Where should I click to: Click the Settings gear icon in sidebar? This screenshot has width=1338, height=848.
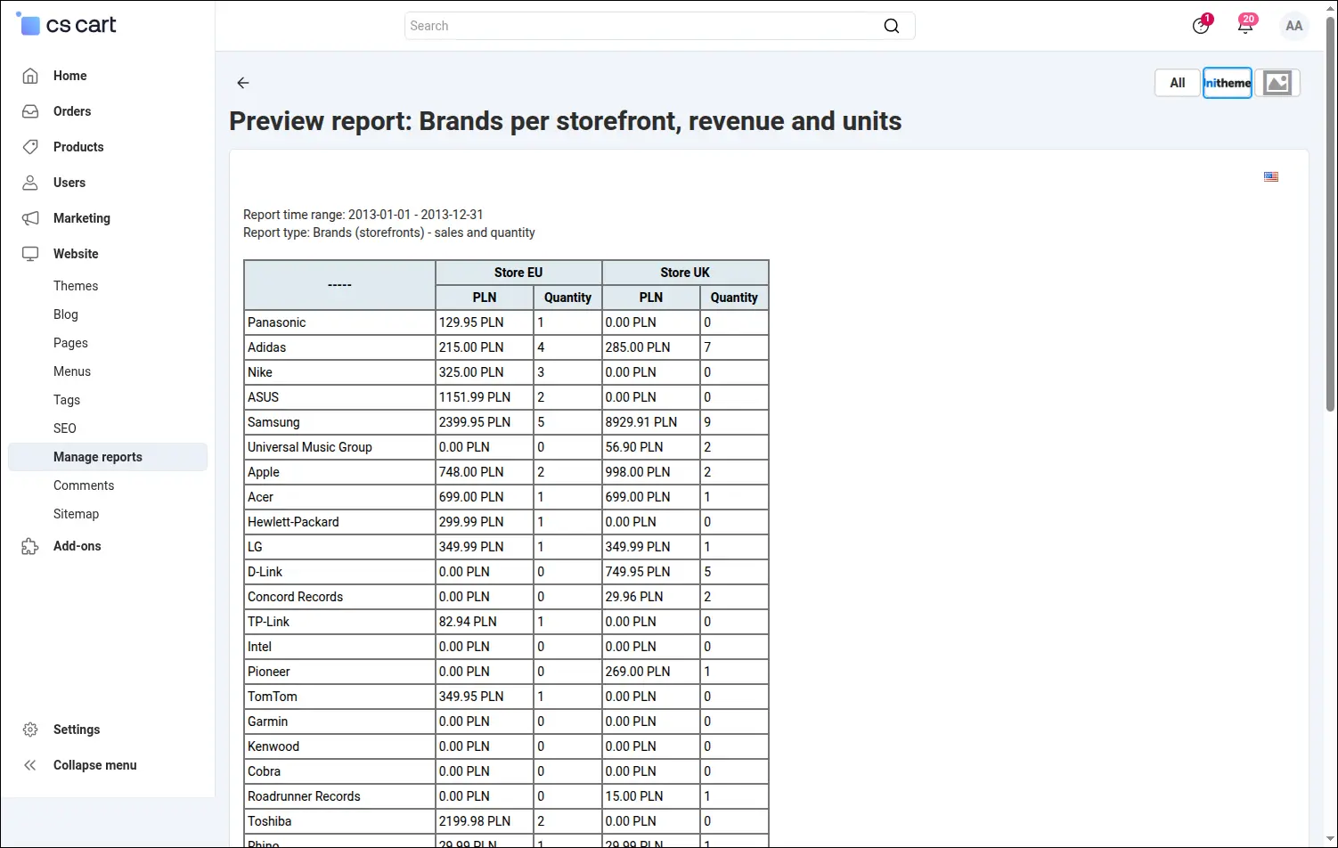(30, 730)
